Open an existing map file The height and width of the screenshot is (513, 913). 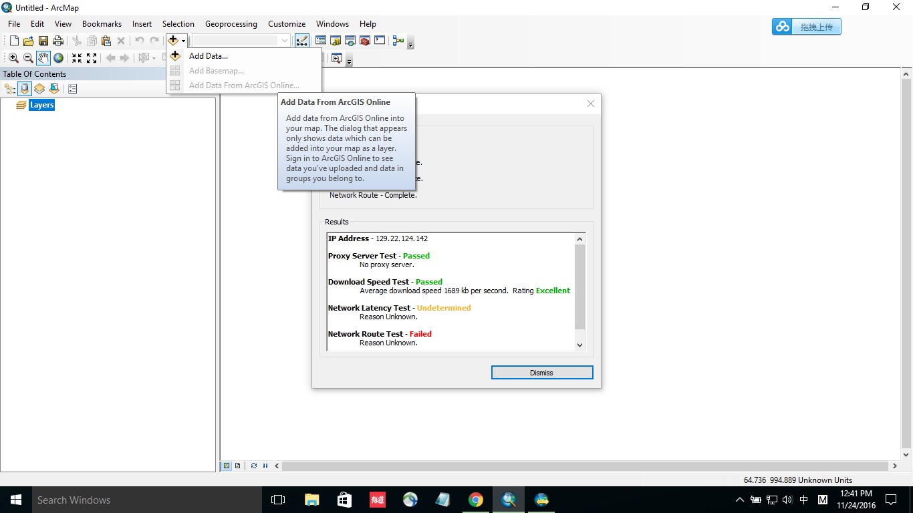coord(29,41)
